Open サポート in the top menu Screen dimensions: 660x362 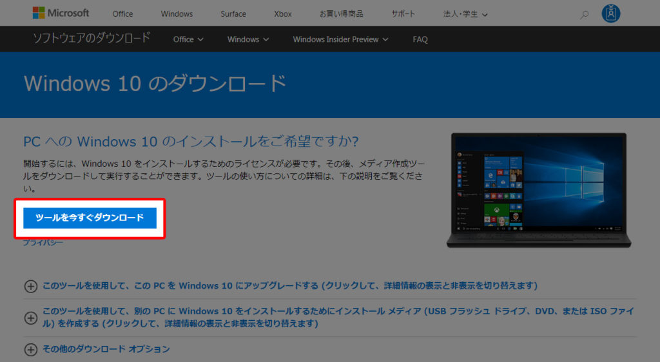point(403,14)
